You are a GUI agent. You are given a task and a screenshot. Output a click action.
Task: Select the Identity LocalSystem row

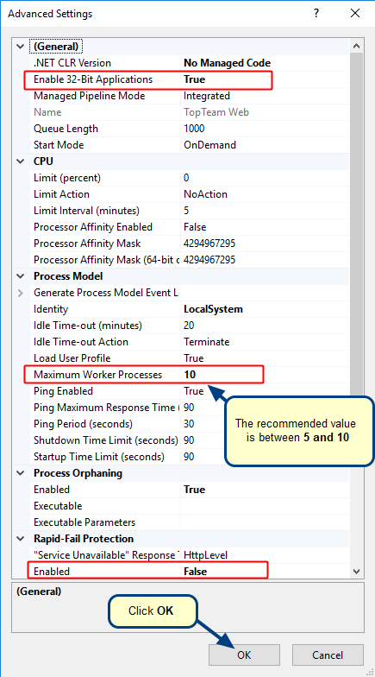point(190,309)
